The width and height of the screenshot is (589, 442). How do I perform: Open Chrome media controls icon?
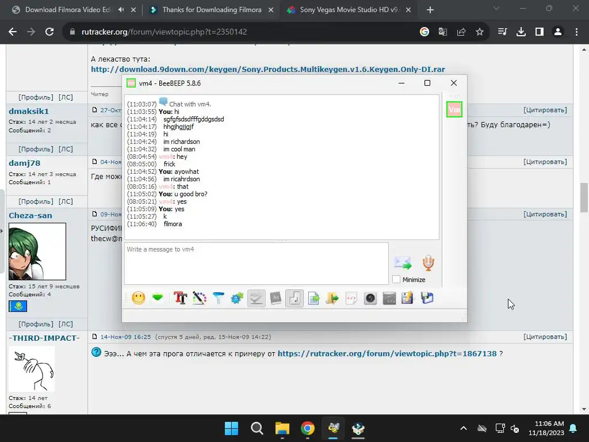click(502, 32)
